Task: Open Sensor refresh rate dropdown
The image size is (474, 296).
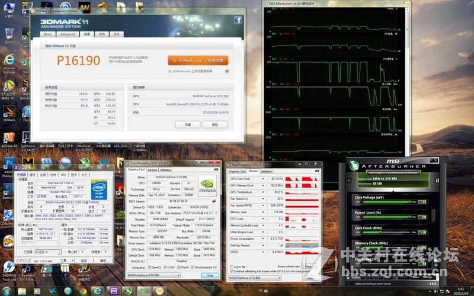Action: point(310,266)
